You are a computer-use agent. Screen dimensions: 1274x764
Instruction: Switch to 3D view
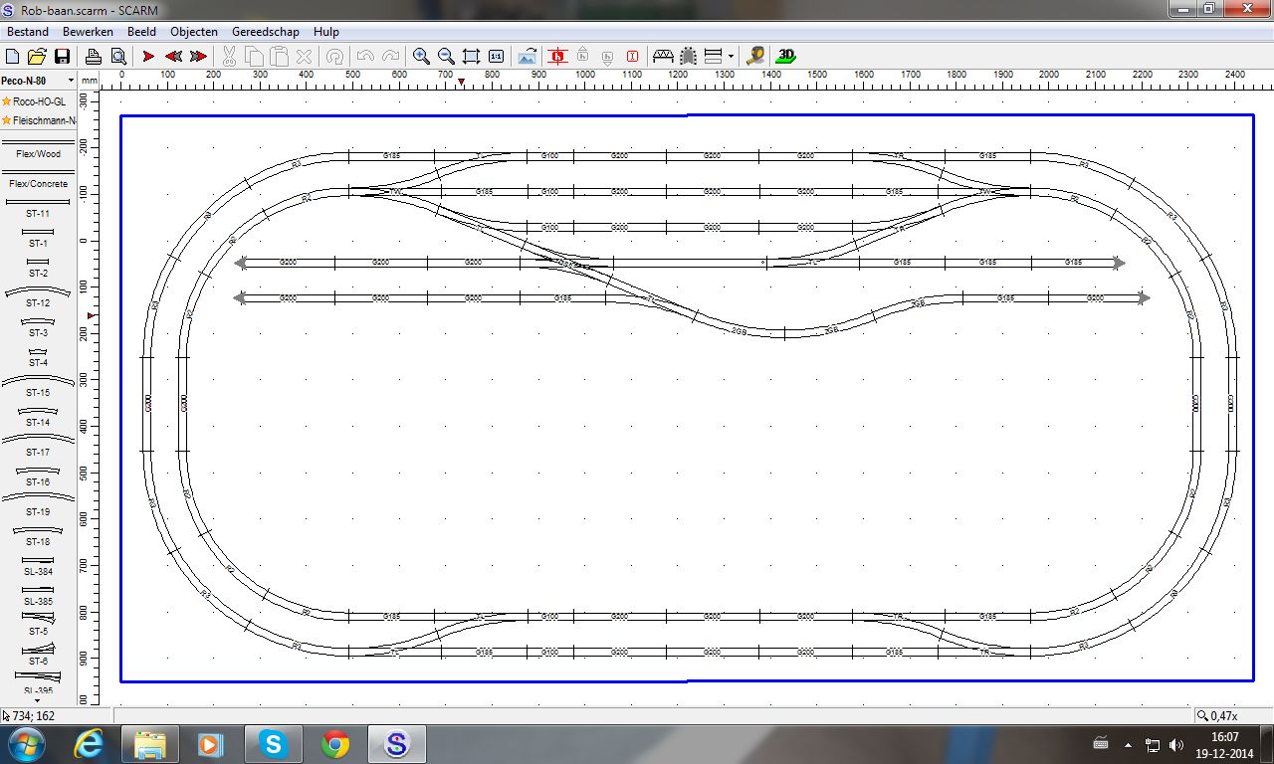(x=786, y=57)
